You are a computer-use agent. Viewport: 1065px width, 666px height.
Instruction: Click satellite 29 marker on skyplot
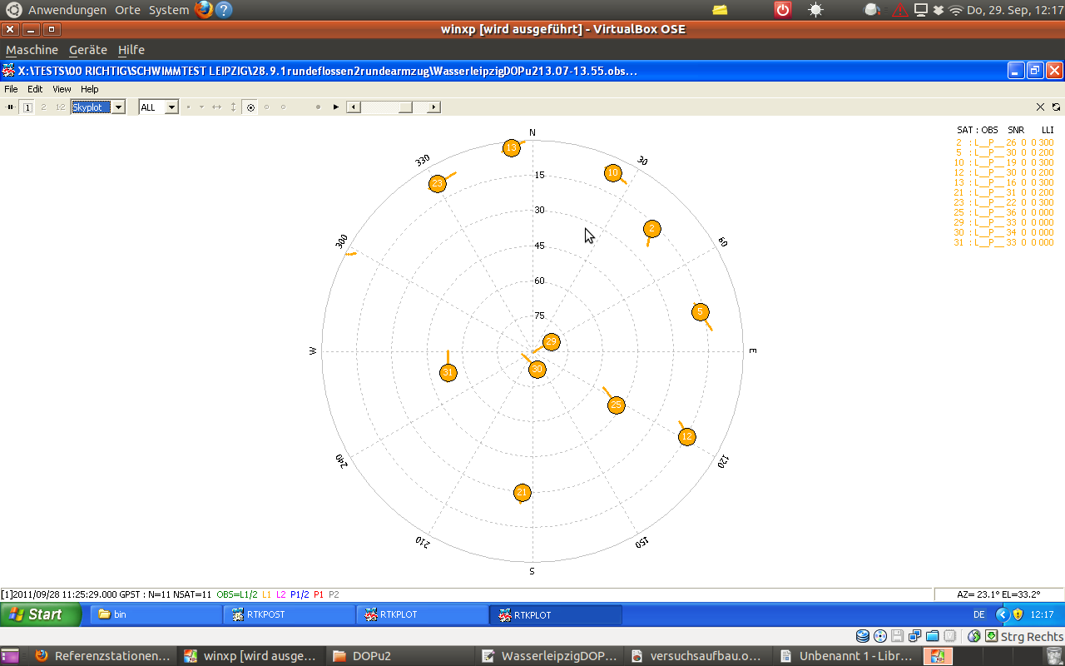coord(551,342)
